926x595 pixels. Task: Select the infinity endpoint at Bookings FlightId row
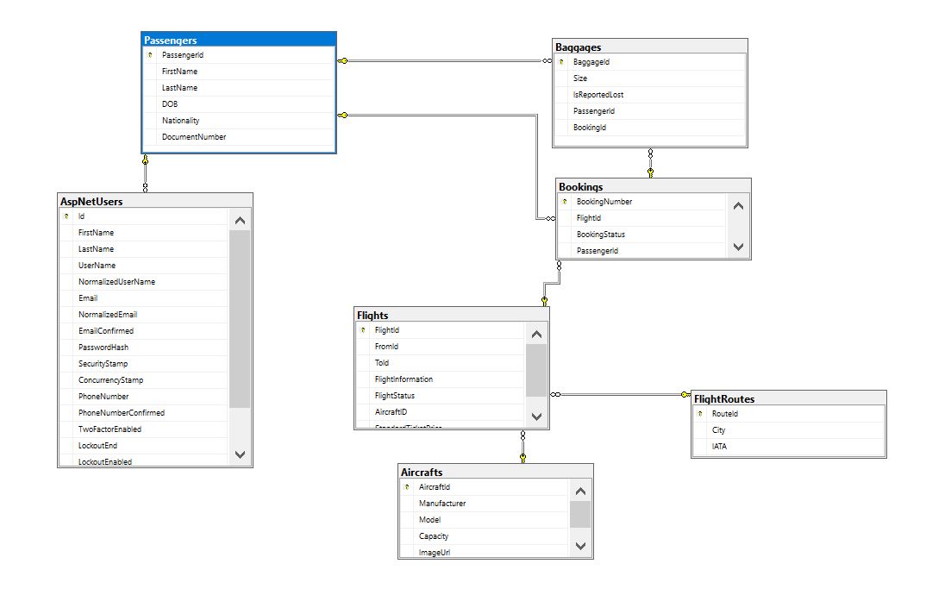pos(550,219)
